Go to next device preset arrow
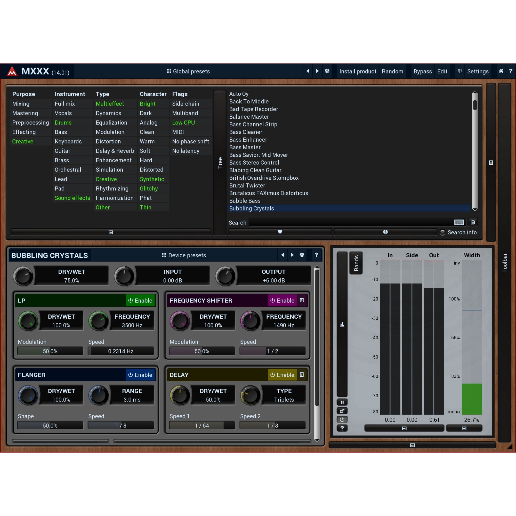 [292, 255]
